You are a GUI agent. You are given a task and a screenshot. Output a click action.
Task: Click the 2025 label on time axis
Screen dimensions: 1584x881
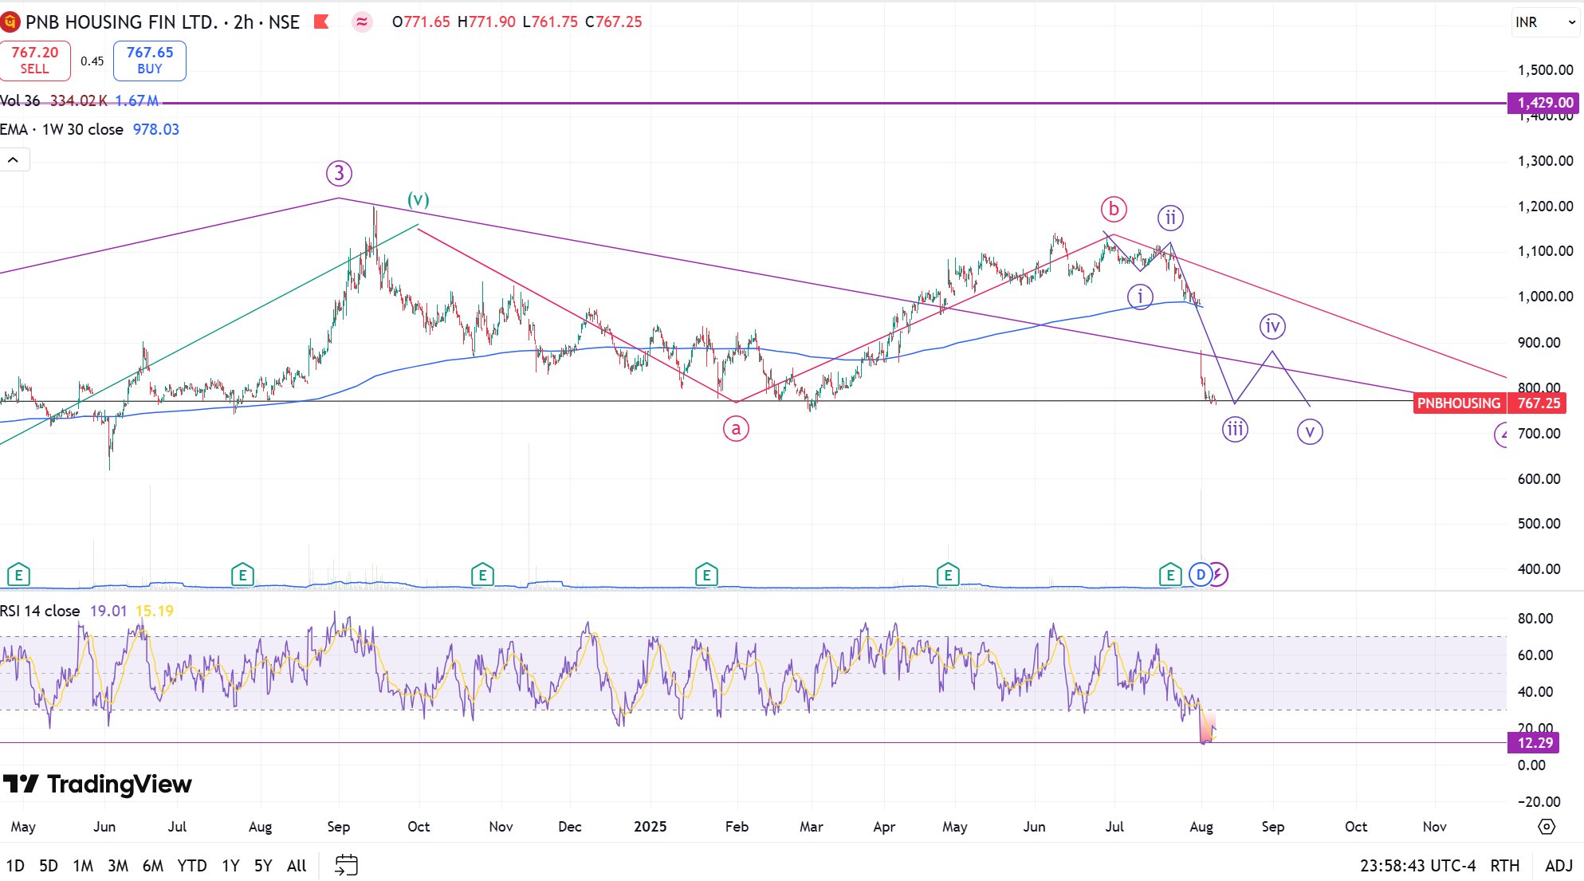(651, 827)
